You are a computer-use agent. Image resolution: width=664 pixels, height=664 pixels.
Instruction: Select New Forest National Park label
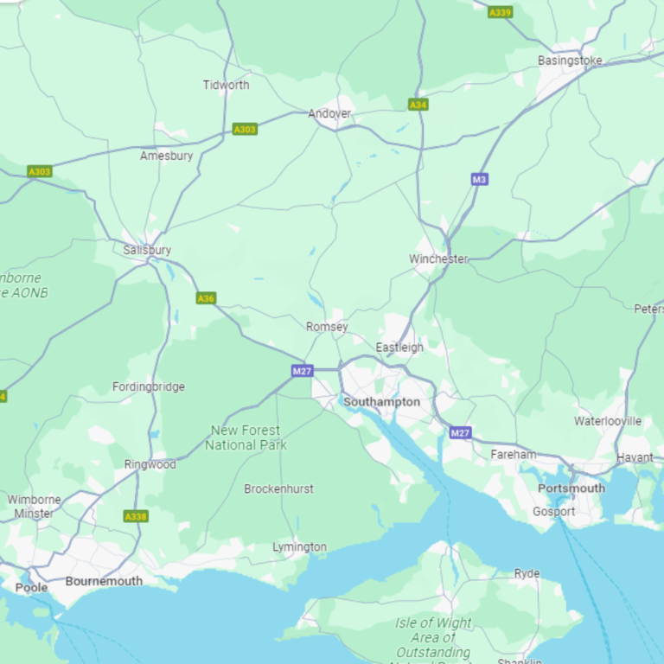tap(246, 437)
